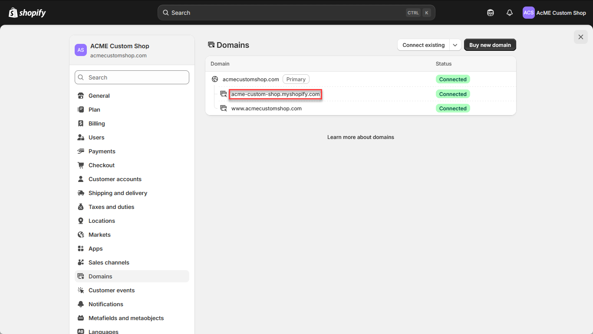Click the Shopify logo in the top bar
Image resolution: width=593 pixels, height=334 pixels.
[x=27, y=13]
